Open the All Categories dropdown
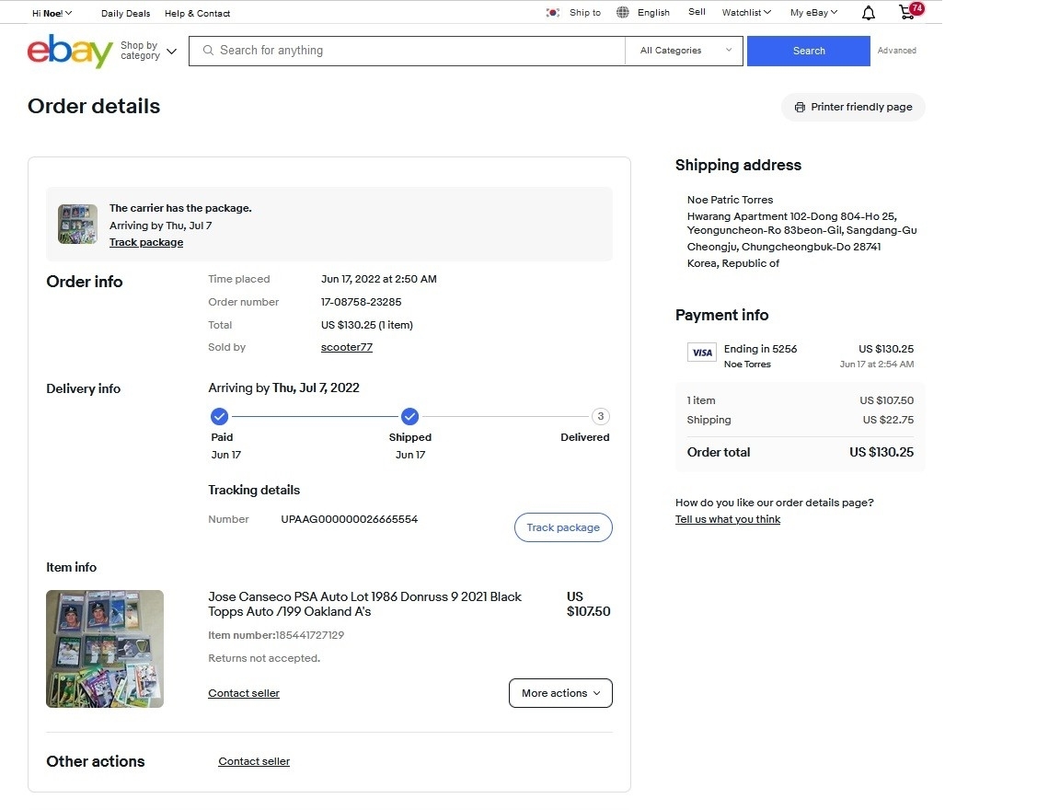This screenshot has width=1060, height=810. 685,51
